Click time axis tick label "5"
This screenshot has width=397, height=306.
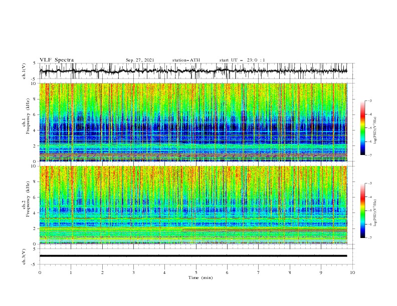[x=196, y=272]
